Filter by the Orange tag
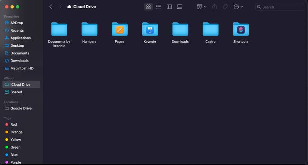Image resolution: width=308 pixels, height=165 pixels. pyautogui.click(x=21, y=132)
